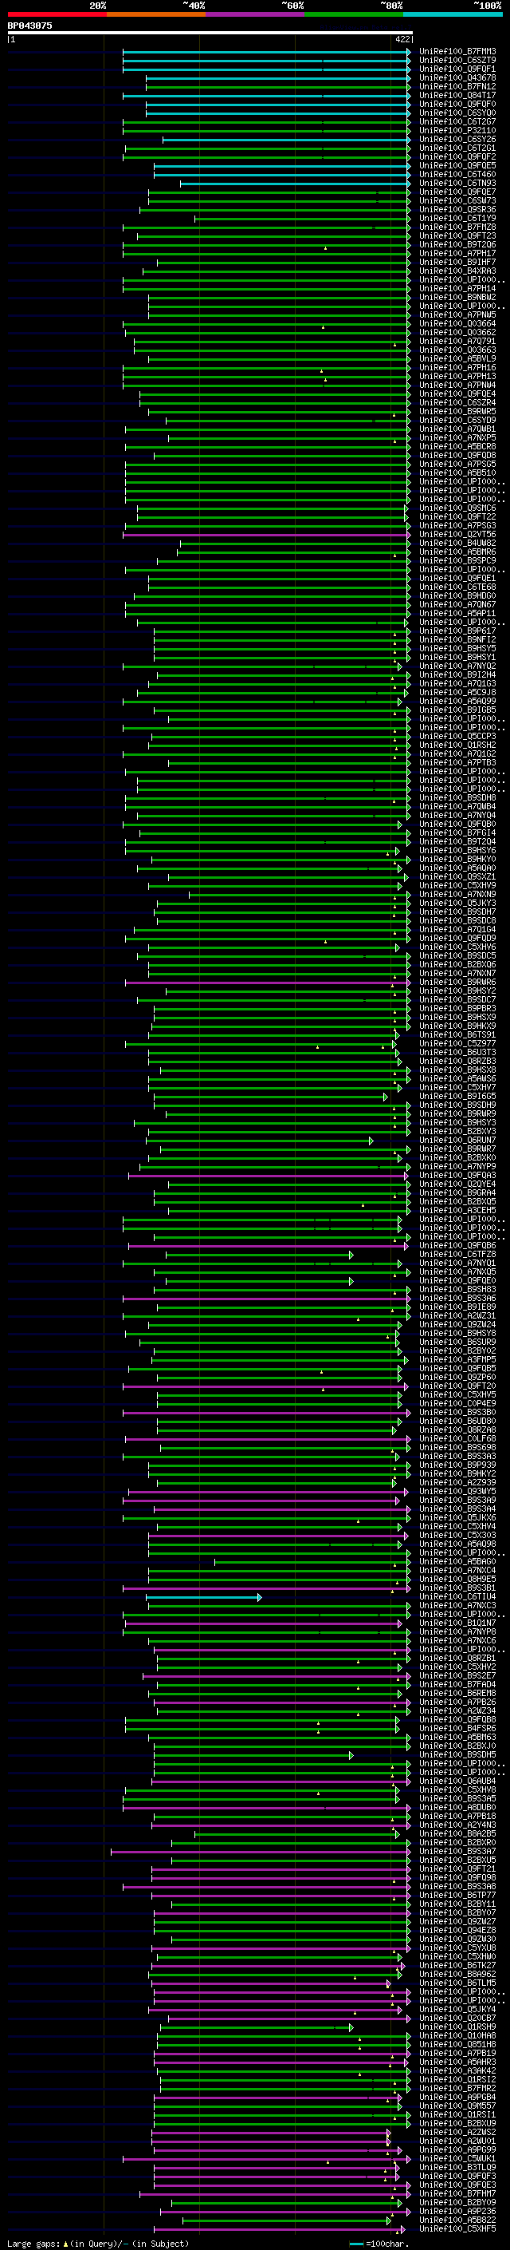Select the UniRef100_C6SY26 label
Image resolution: width=510 pixels, height=2250 pixels.
pos(457,139)
